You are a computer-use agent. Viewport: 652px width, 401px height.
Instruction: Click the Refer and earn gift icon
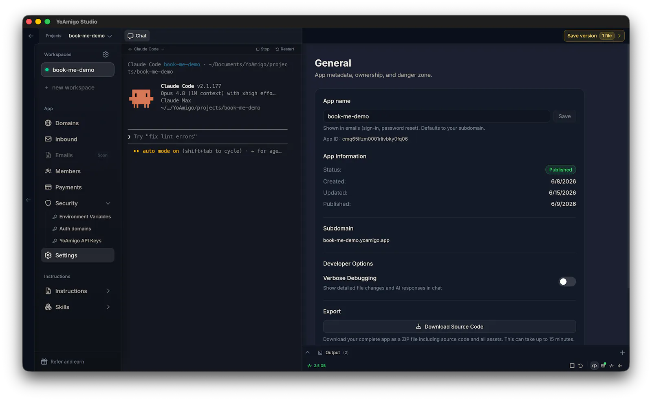click(44, 362)
